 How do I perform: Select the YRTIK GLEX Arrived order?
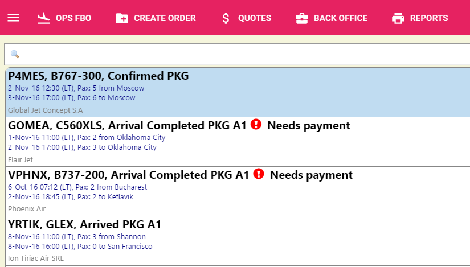(x=238, y=241)
